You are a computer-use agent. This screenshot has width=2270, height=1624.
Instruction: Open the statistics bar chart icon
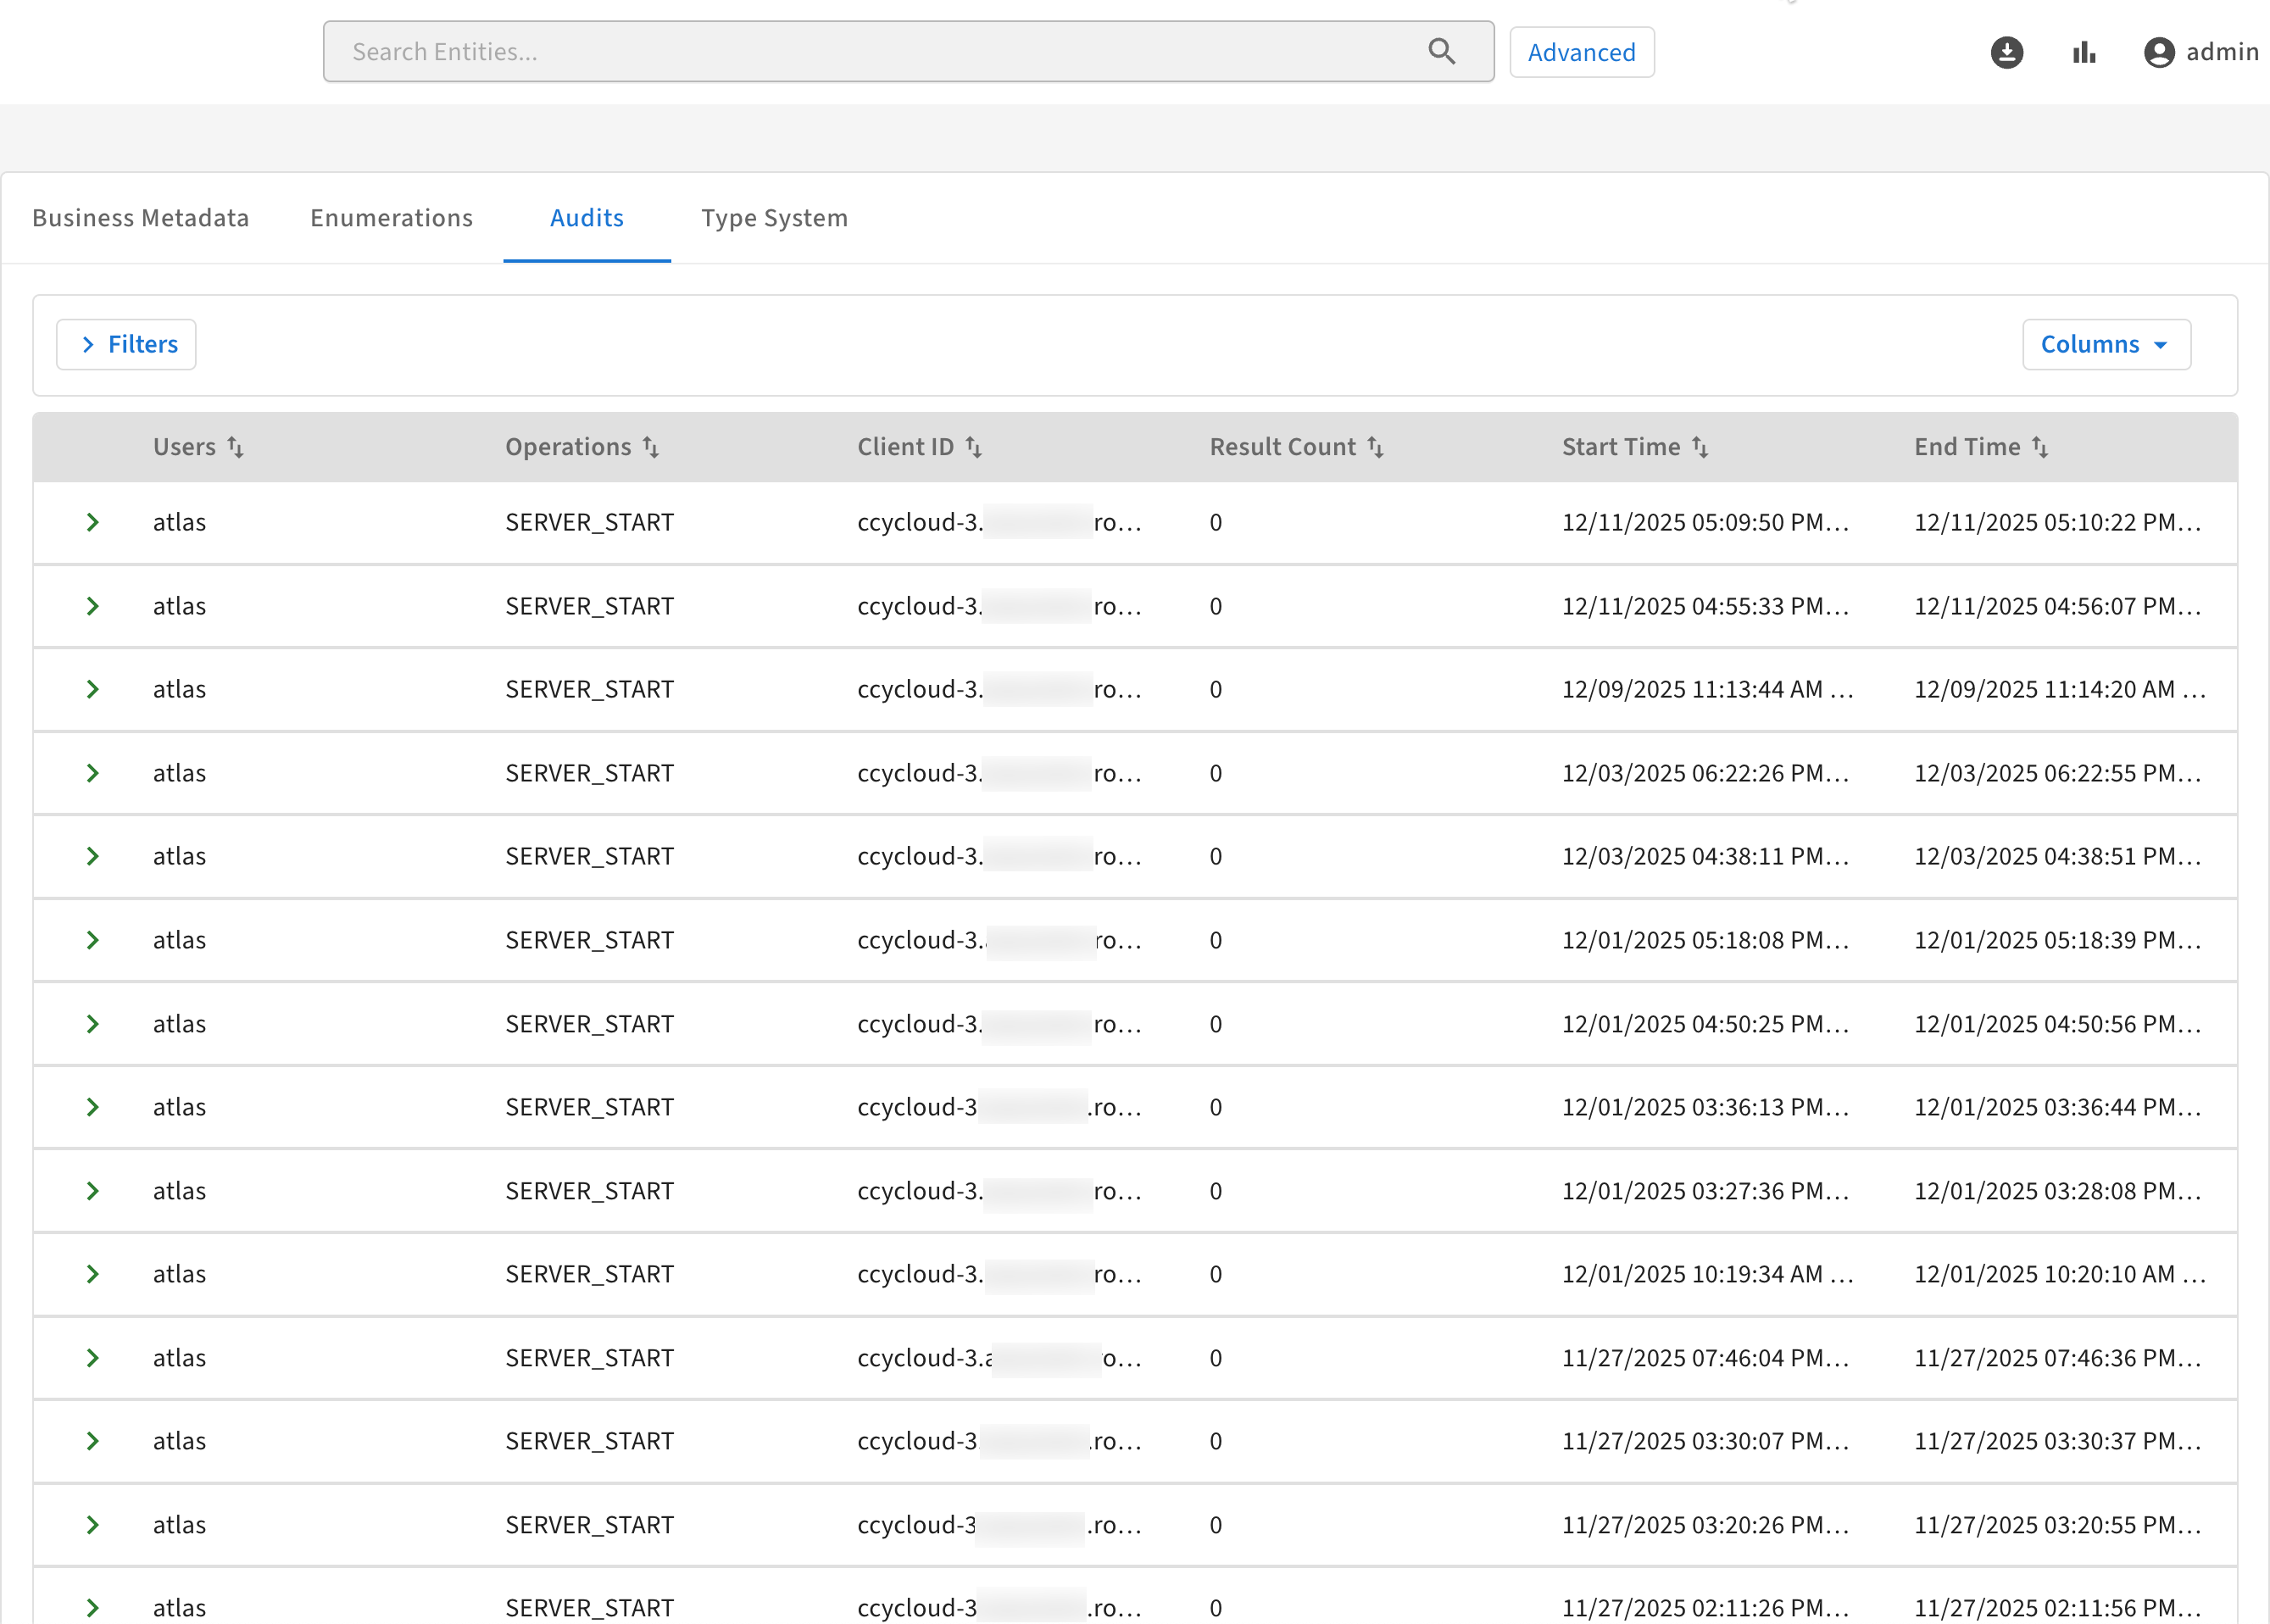(2084, 52)
